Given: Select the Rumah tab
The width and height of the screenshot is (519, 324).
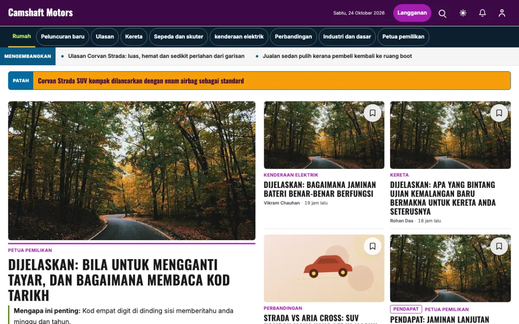Looking at the screenshot, I should point(22,37).
